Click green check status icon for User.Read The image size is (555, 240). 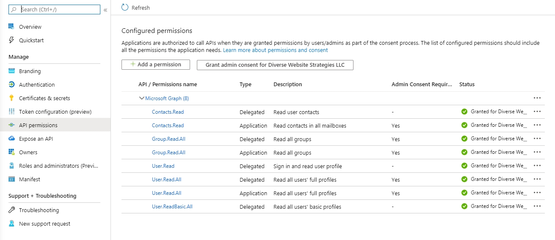464,166
